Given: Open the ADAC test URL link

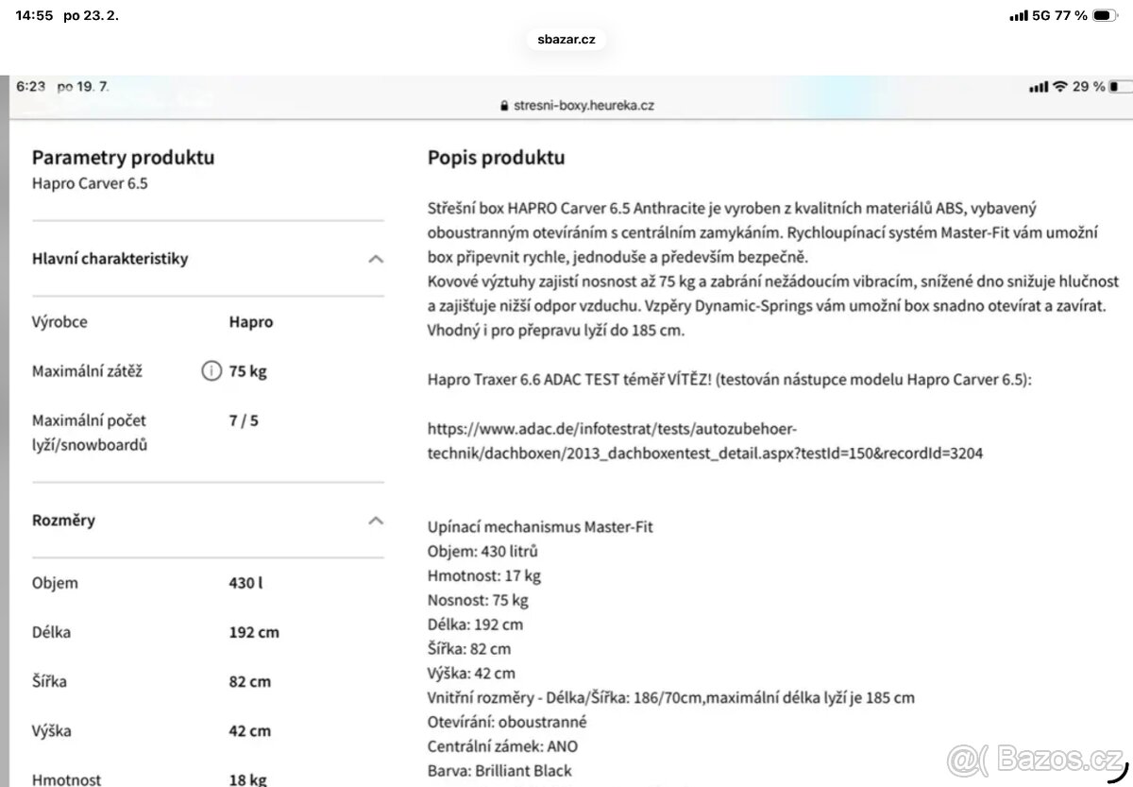Looking at the screenshot, I should click(705, 441).
